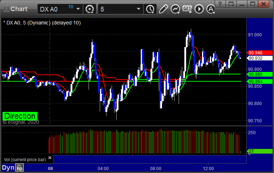Click the Chart title grip icon

point(6,9)
